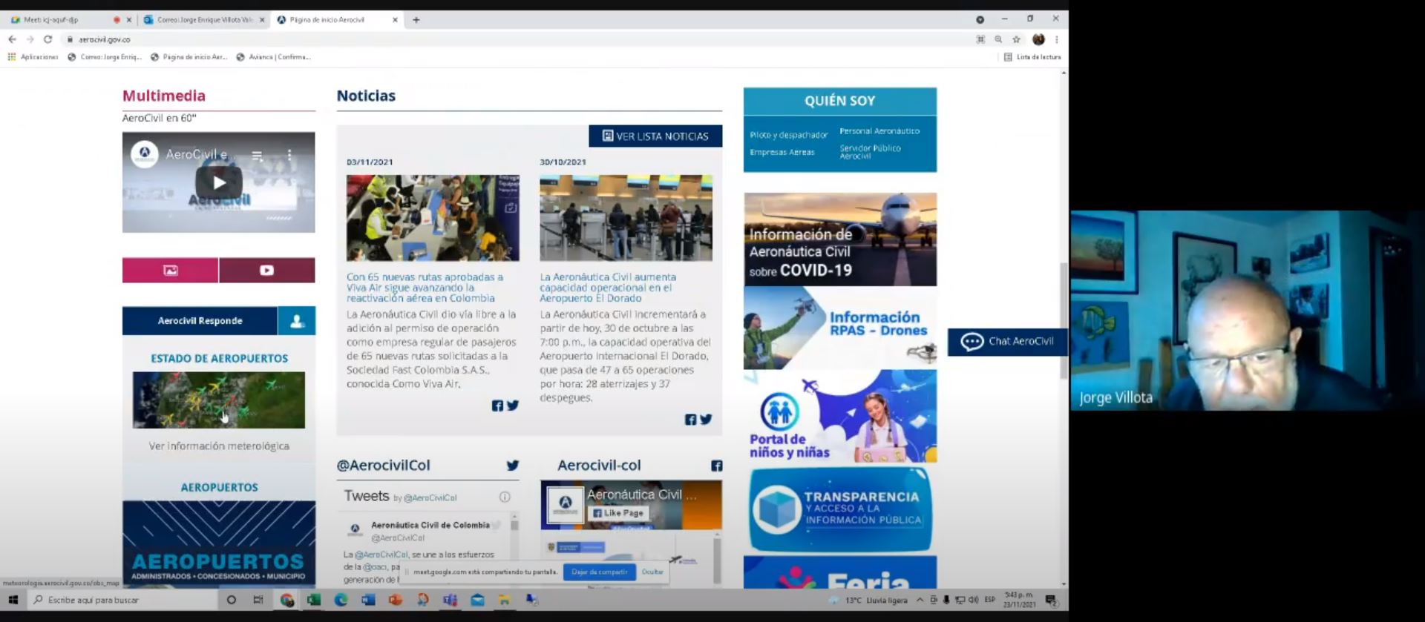Viewport: 1425px width, 622px height.
Task: Click the Aerocivil Responde user icon
Action: pos(297,321)
